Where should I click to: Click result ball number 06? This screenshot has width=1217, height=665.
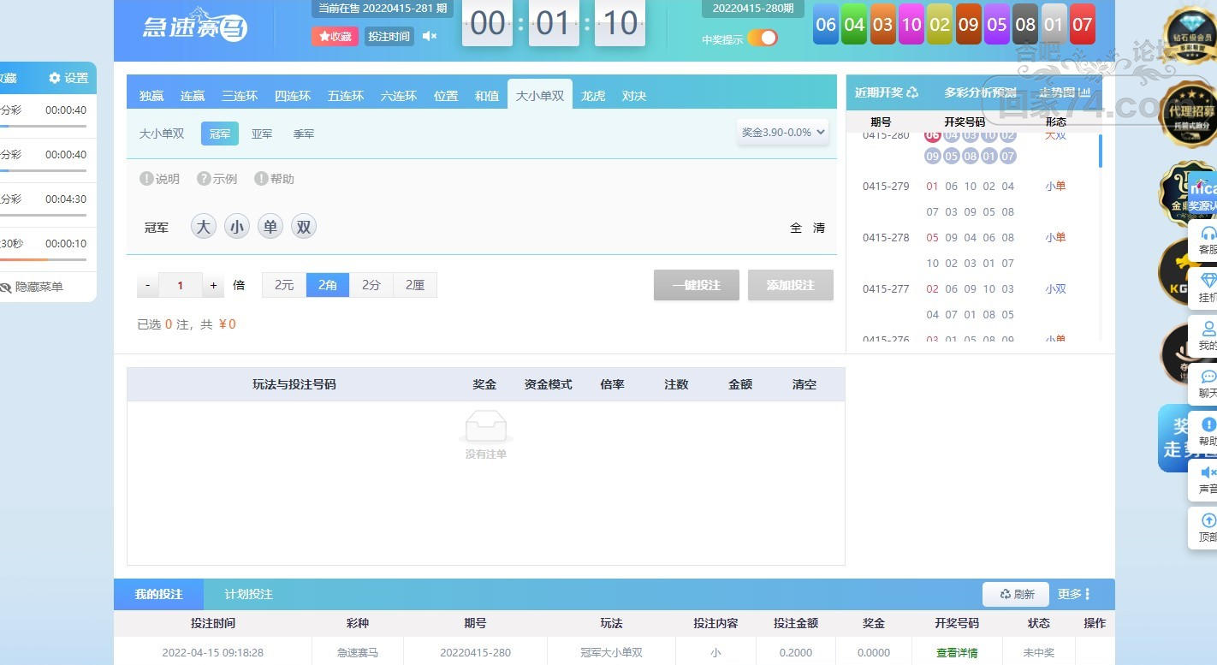click(826, 25)
